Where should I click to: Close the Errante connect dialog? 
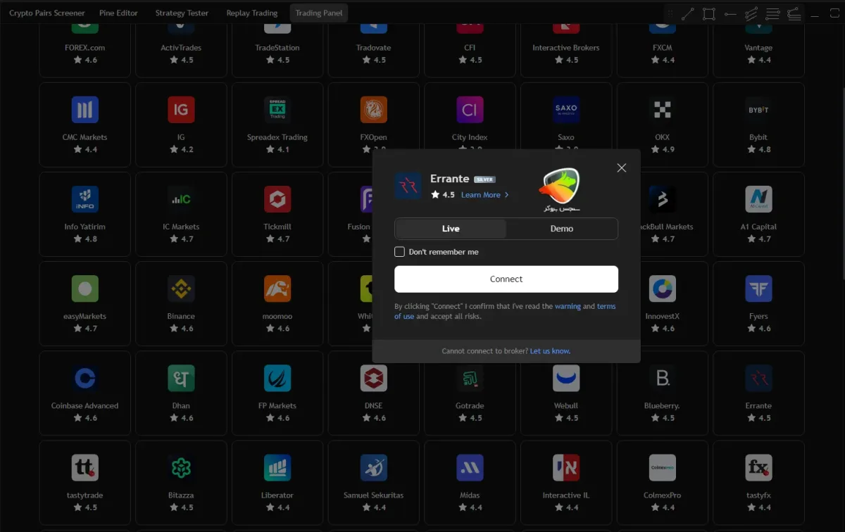pyautogui.click(x=621, y=167)
